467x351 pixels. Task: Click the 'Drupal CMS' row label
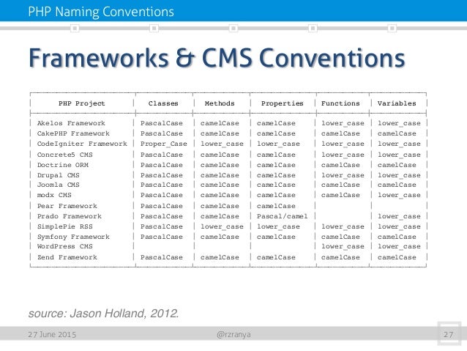click(59, 175)
